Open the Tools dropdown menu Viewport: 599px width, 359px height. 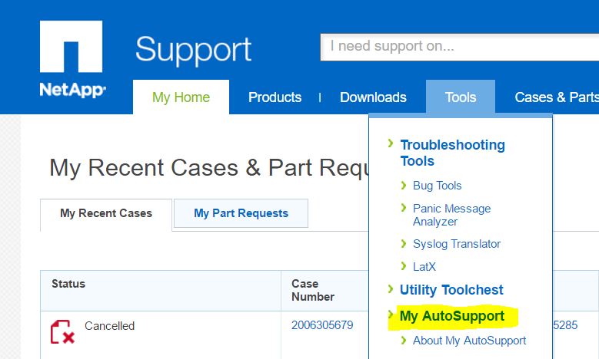460,97
